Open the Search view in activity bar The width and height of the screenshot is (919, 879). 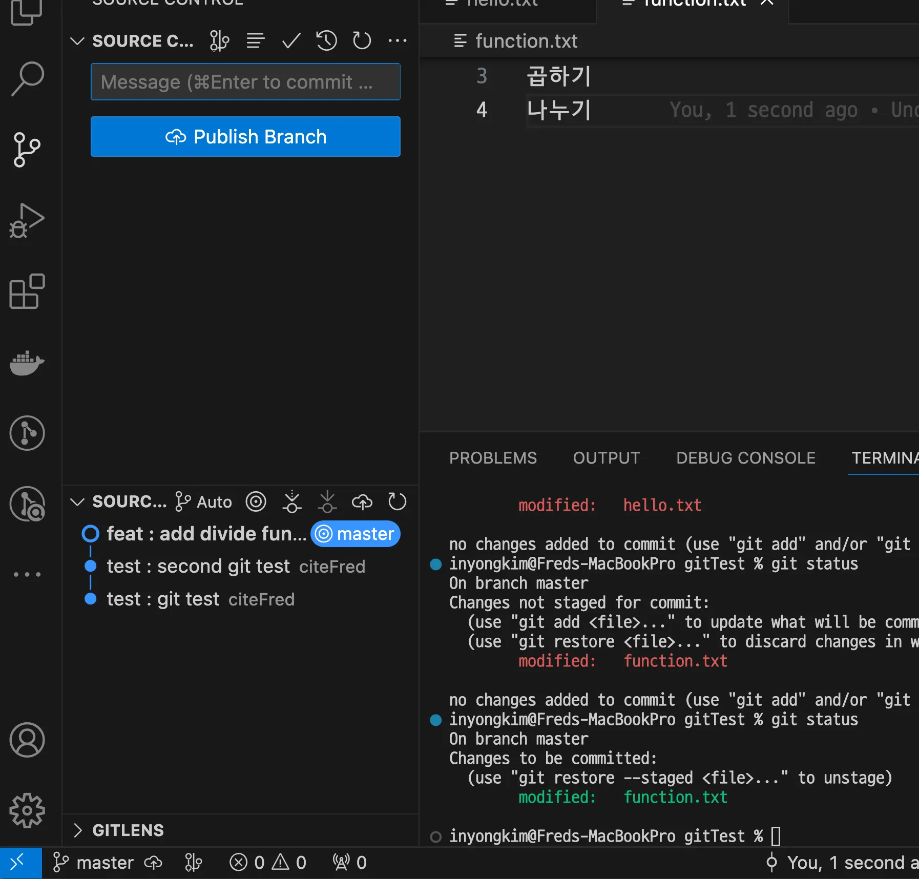27,78
